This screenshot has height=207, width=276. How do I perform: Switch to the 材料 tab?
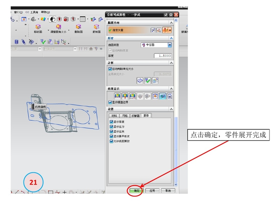pyautogui.click(x=114, y=116)
